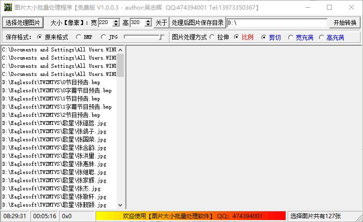Select file 张洪里.jpg
The height and width of the screenshot is (222, 363).
(59, 156)
